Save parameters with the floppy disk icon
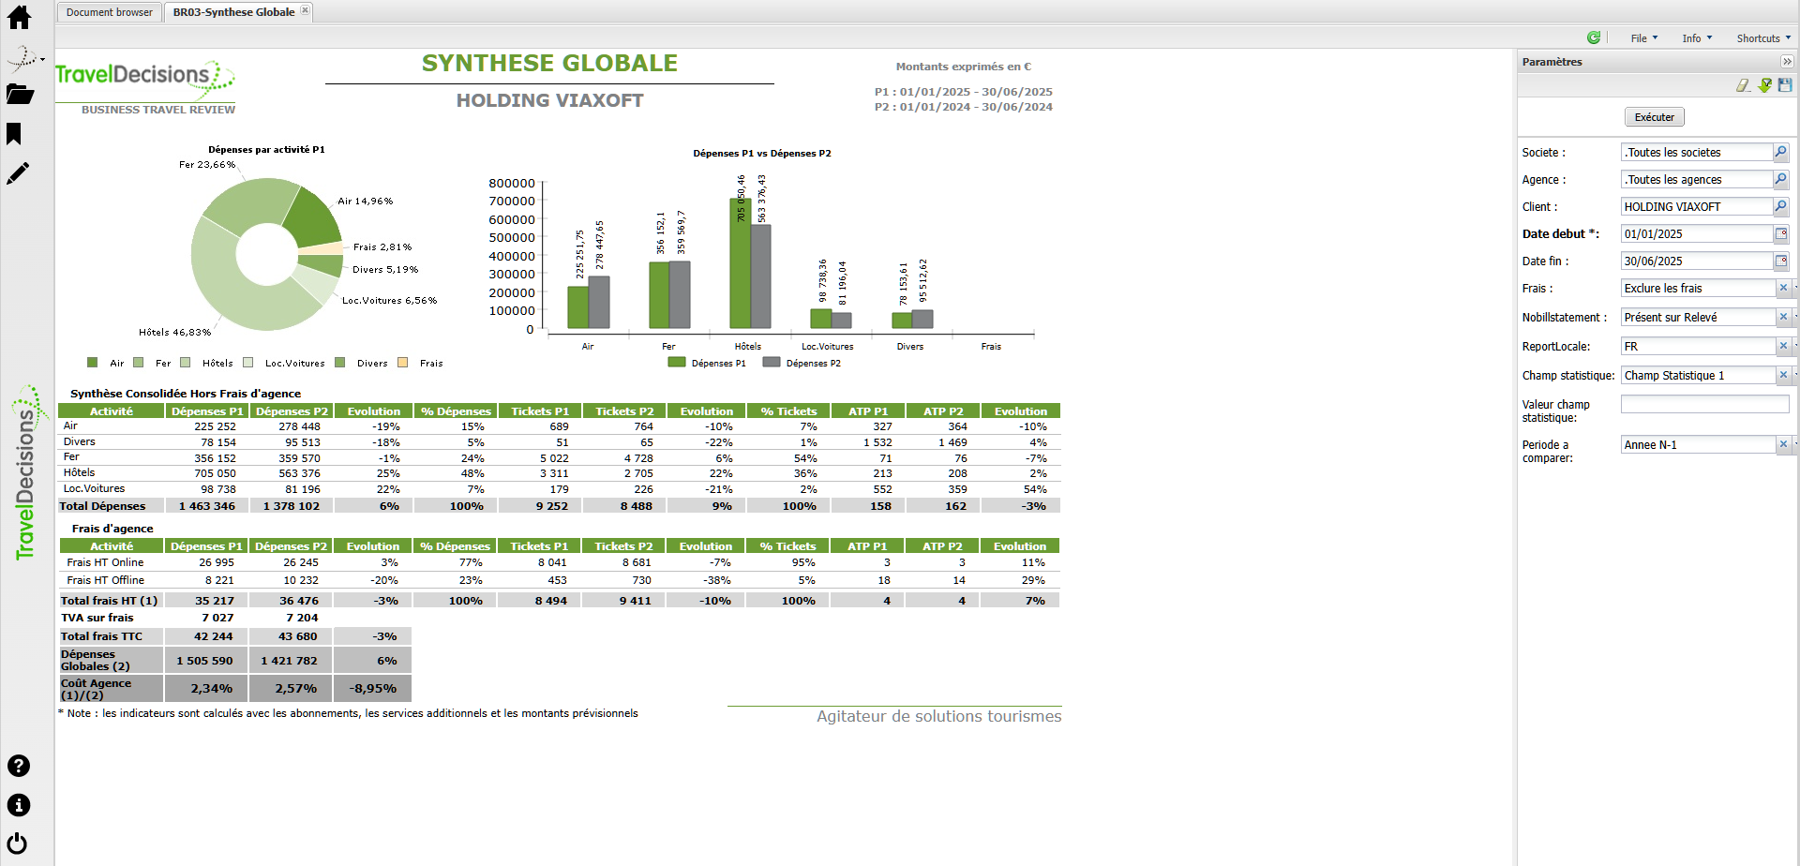This screenshot has height=866, width=1800. pyautogui.click(x=1785, y=85)
